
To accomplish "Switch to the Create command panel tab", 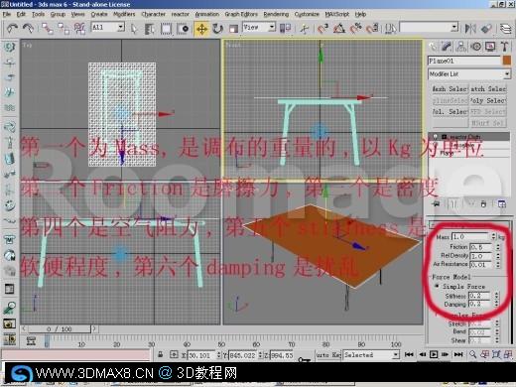I will [x=433, y=47].
